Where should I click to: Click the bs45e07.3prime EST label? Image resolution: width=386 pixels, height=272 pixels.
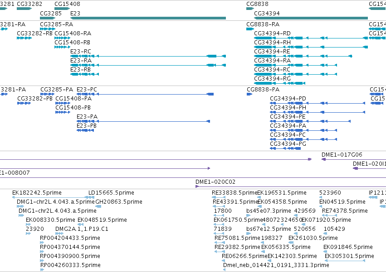(x=269, y=211)
